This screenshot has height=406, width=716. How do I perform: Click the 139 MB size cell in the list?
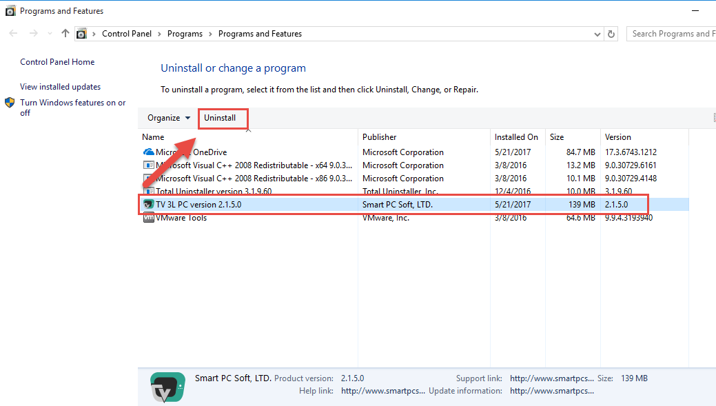click(582, 205)
